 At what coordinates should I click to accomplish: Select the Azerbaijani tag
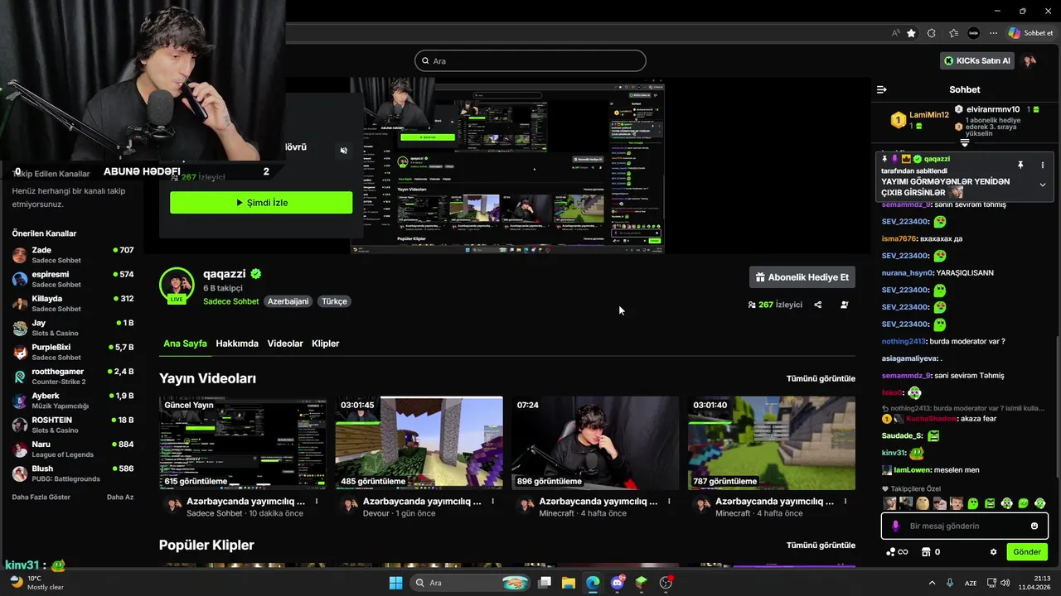point(288,301)
